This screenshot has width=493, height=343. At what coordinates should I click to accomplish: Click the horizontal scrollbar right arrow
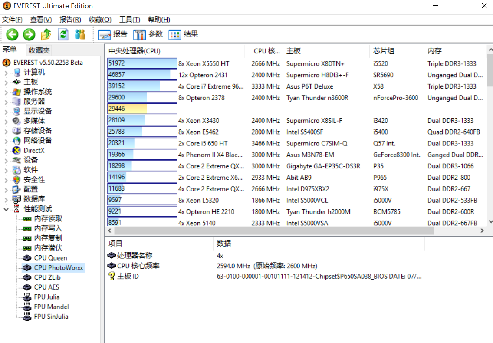point(482,231)
